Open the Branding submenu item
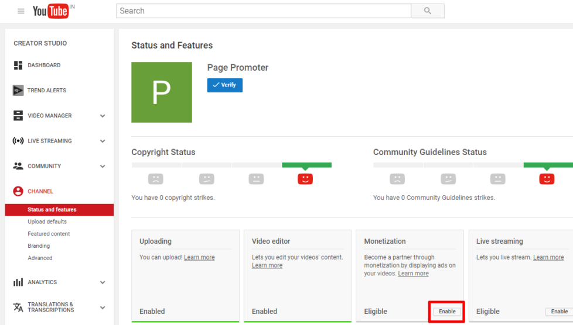This screenshot has width=573, height=325. click(39, 246)
